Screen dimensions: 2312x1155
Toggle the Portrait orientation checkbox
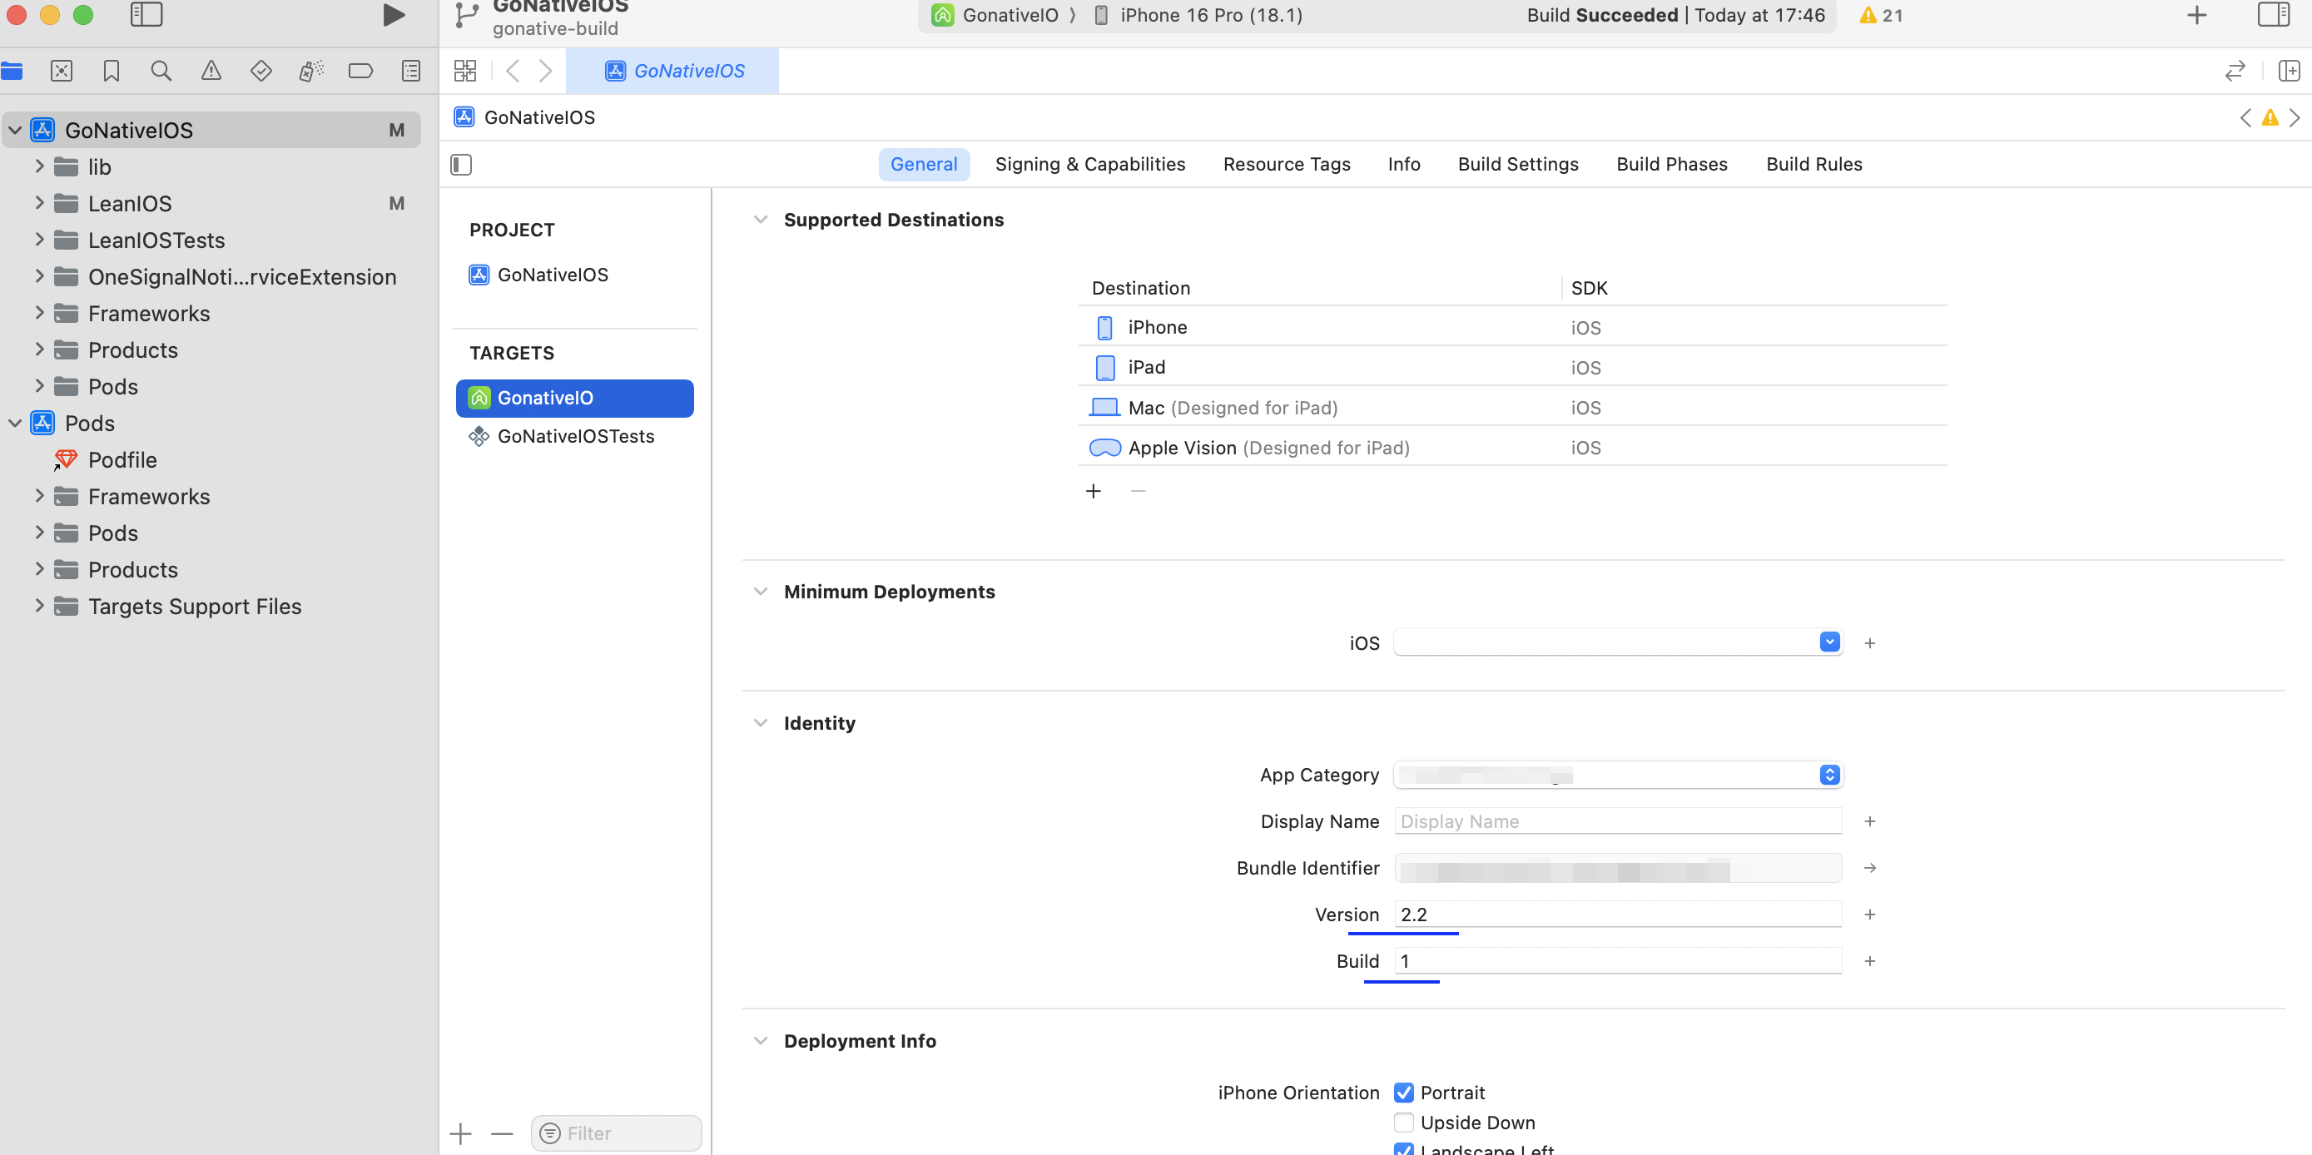pos(1404,1093)
